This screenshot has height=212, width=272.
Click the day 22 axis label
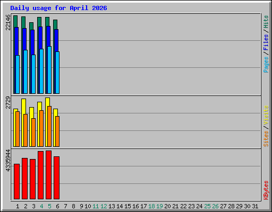coord(183,206)
